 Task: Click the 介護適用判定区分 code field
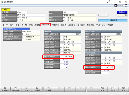pyautogui.click(x=62, y=53)
